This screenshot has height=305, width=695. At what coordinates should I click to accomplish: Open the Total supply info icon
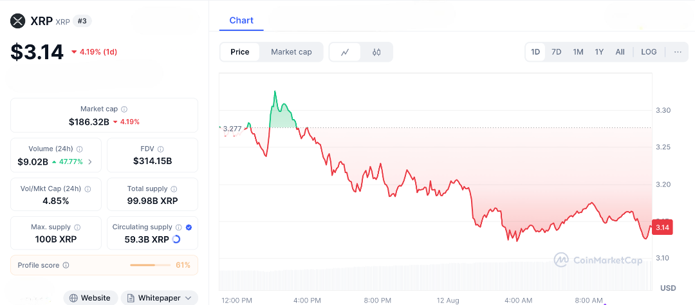coord(174,189)
